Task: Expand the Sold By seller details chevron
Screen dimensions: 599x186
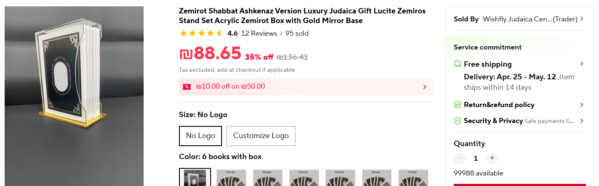Action: coord(582,19)
